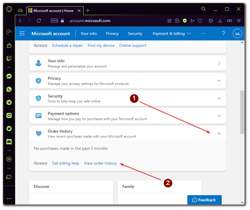250x210 pixels.
Task: Open the downloads icon in toolbar
Action: click(x=220, y=21)
